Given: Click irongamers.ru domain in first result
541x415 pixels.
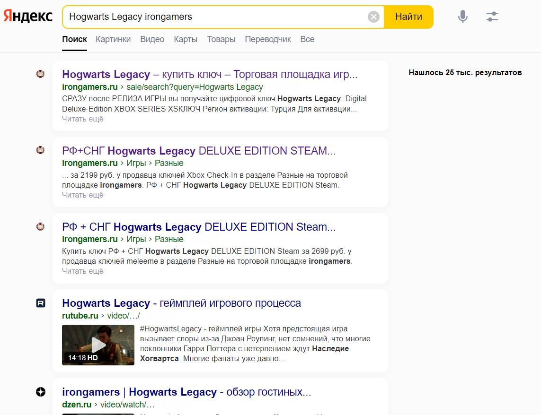Looking at the screenshot, I should 90,87.
